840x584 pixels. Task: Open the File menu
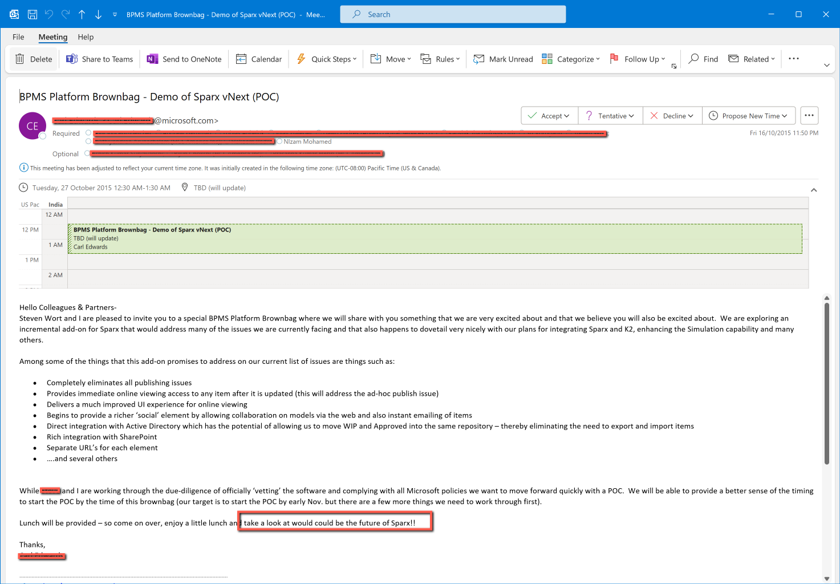[x=18, y=37]
